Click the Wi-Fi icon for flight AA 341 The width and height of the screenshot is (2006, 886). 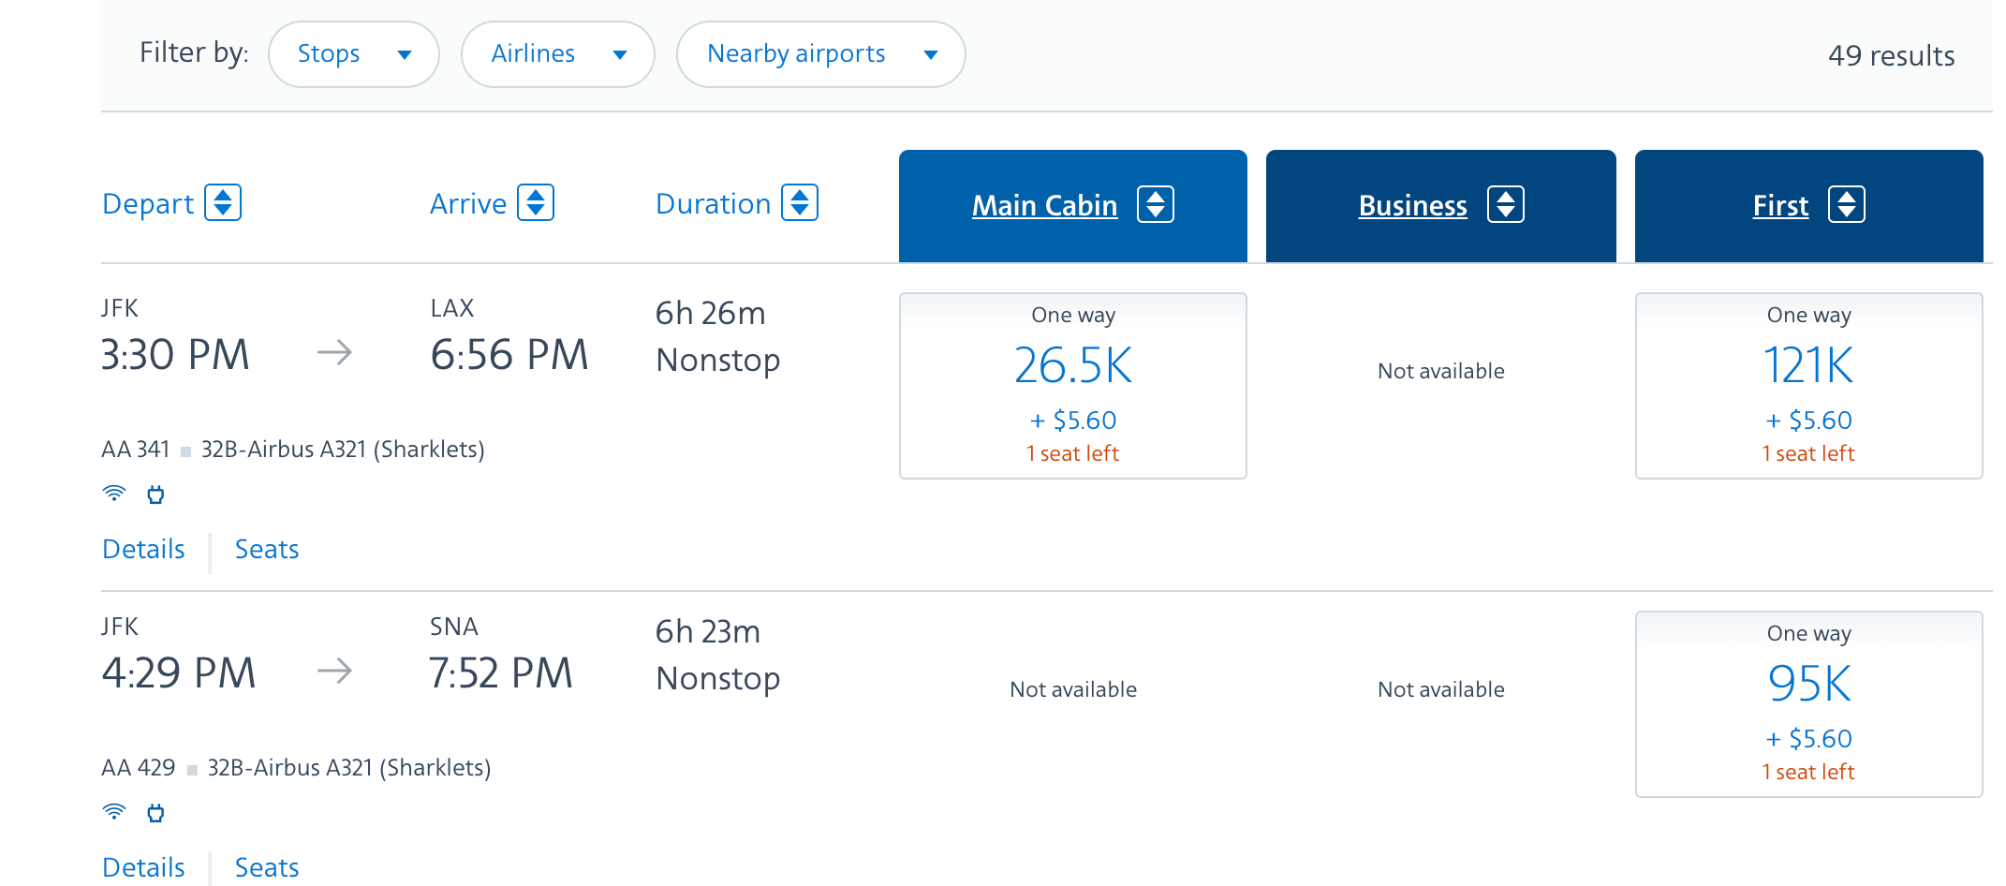pyautogui.click(x=114, y=494)
